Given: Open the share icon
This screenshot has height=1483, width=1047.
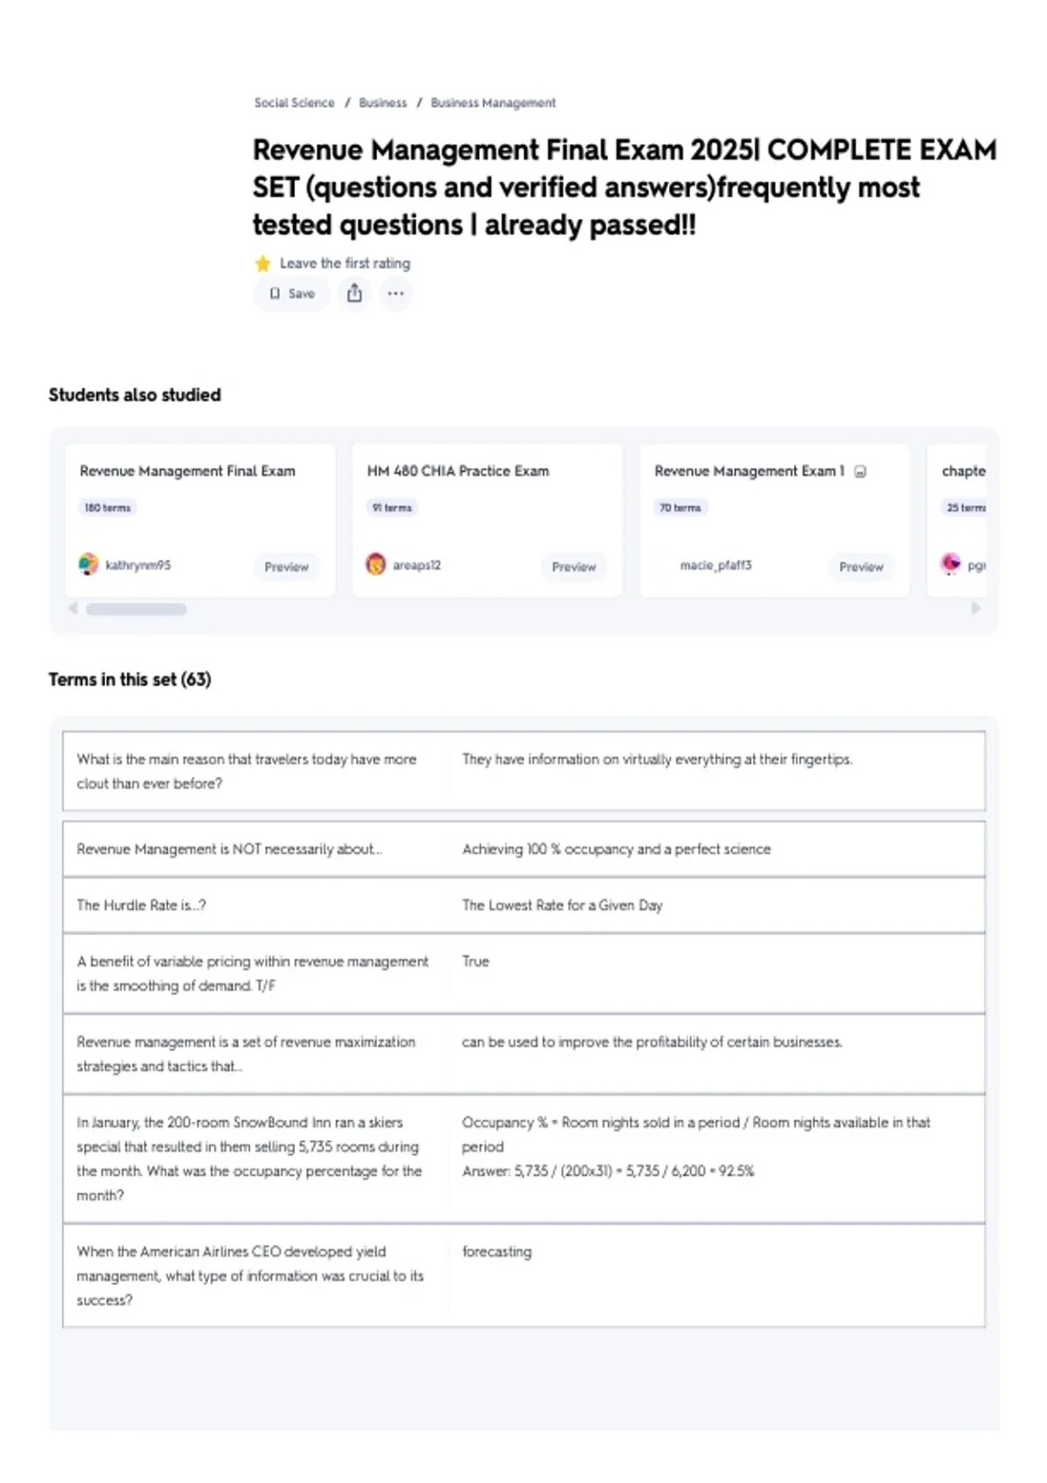Looking at the screenshot, I should click(354, 293).
